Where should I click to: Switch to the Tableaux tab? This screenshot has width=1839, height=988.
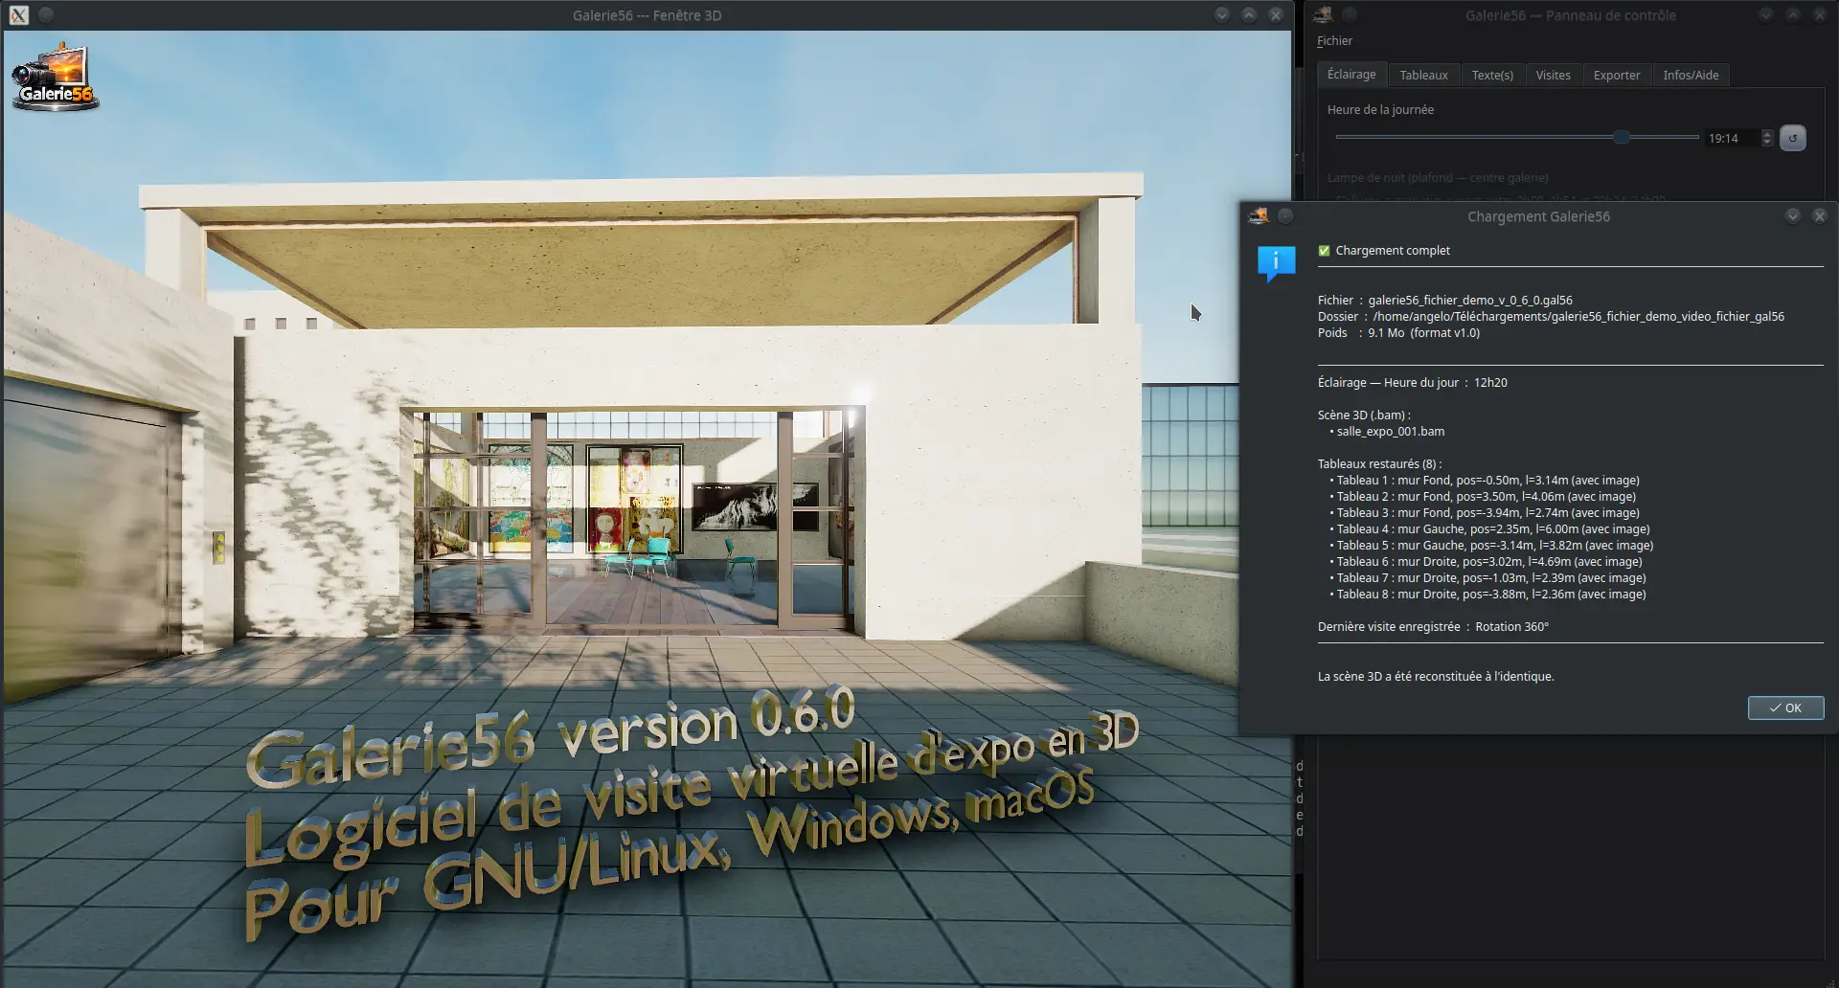coord(1423,75)
